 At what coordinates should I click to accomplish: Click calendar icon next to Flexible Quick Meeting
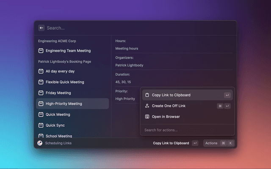point(41,82)
